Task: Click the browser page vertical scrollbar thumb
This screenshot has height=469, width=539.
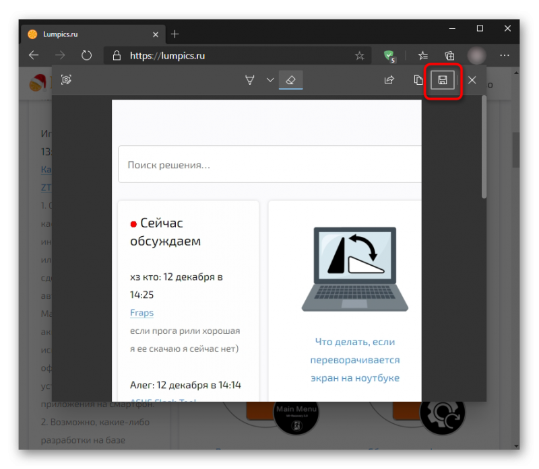Action: coord(516,149)
